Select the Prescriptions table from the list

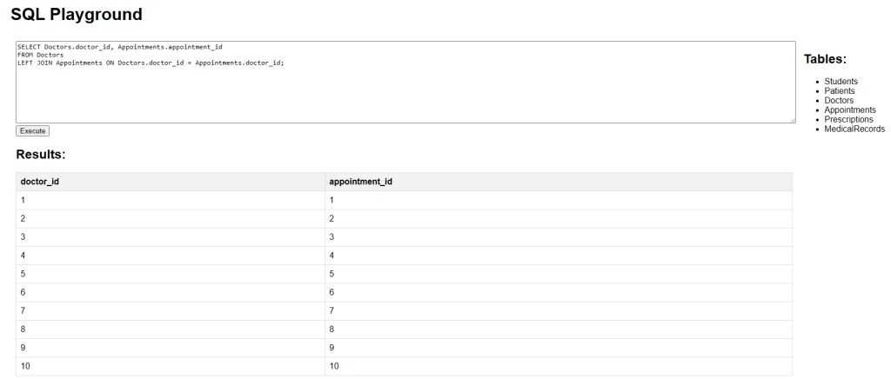click(x=848, y=120)
